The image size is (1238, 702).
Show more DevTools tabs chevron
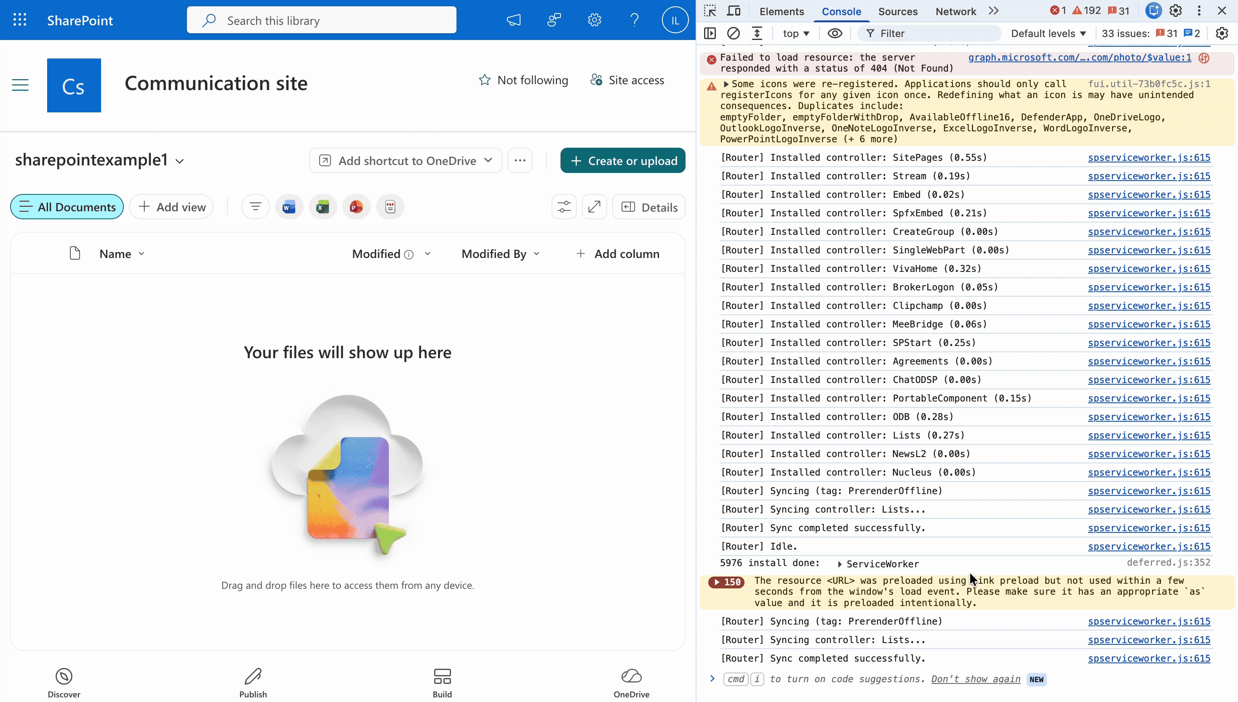pos(993,11)
